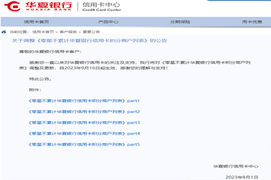Click the announcement title 关于调整…的公告
The height and width of the screenshot is (180, 271).
(89, 40)
